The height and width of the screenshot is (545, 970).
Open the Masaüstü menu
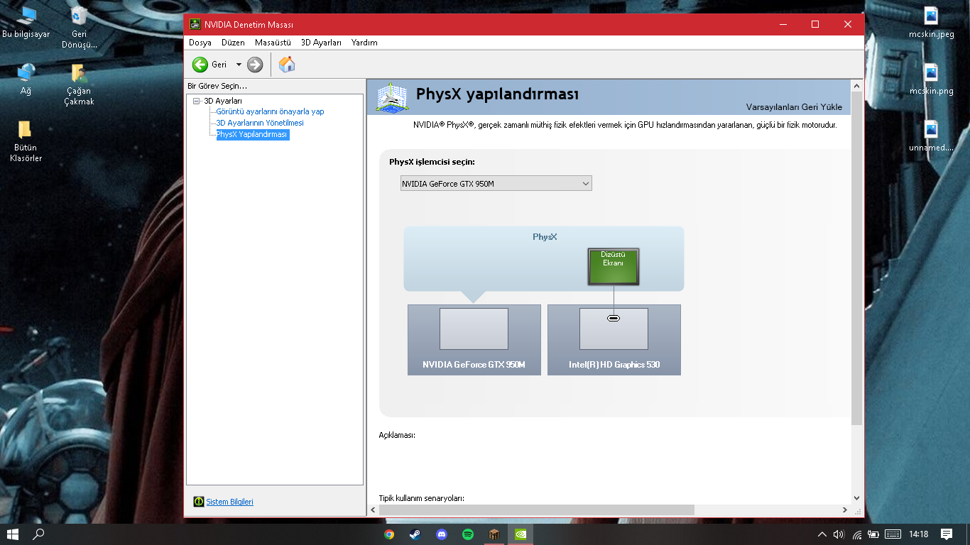(x=273, y=43)
